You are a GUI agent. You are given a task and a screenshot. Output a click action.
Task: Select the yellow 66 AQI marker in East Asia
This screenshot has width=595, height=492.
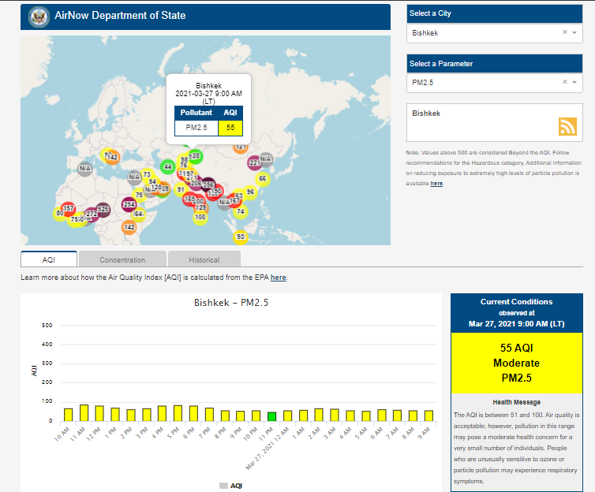click(x=263, y=179)
